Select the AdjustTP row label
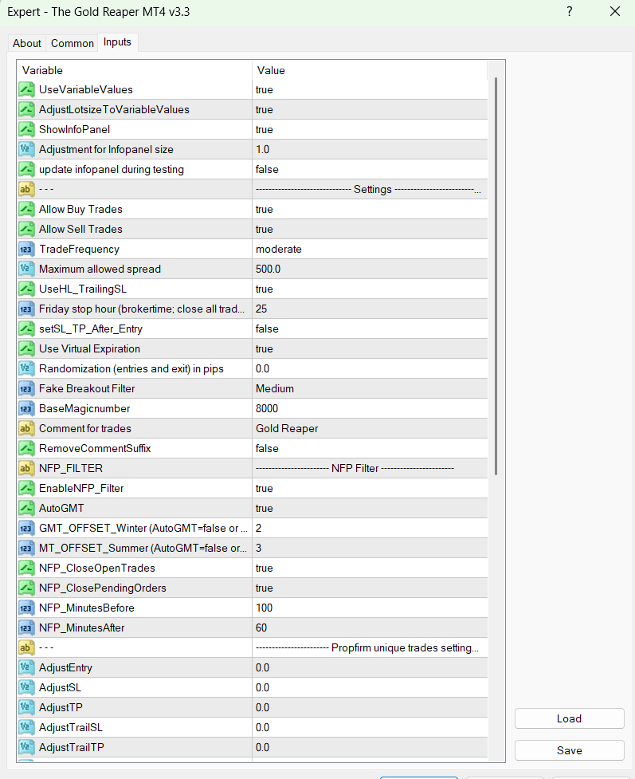Image resolution: width=635 pixels, height=779 pixels. point(61,707)
